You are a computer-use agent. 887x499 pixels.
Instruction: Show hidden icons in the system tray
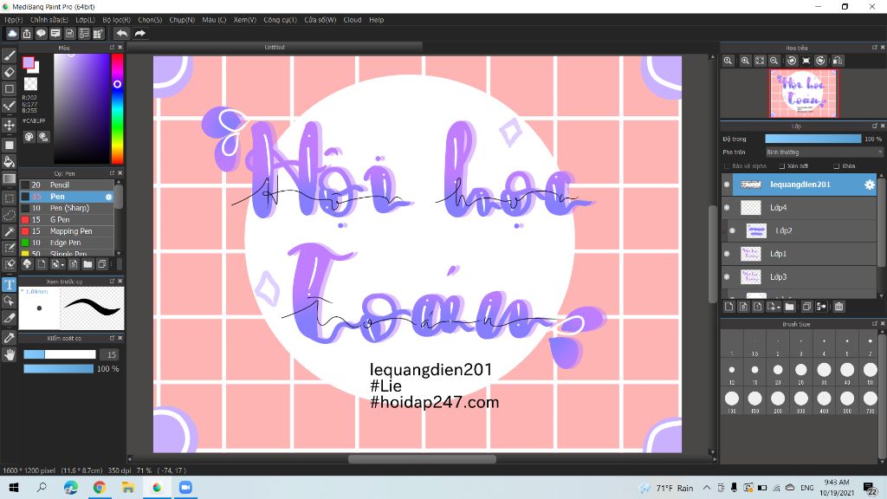tap(707, 488)
